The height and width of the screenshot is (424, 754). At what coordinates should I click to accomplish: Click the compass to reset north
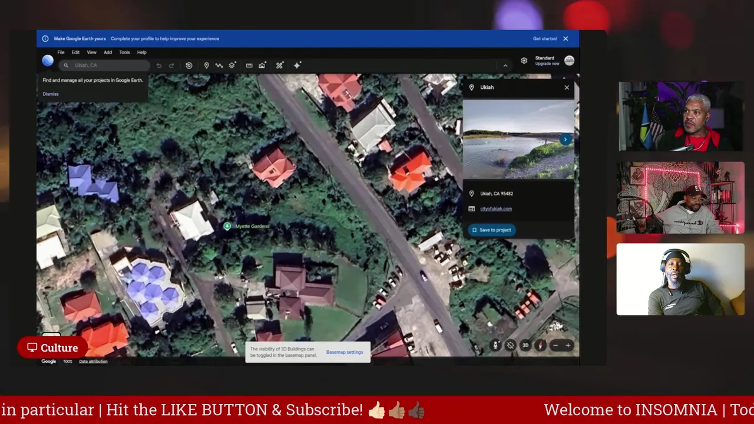tap(540, 346)
